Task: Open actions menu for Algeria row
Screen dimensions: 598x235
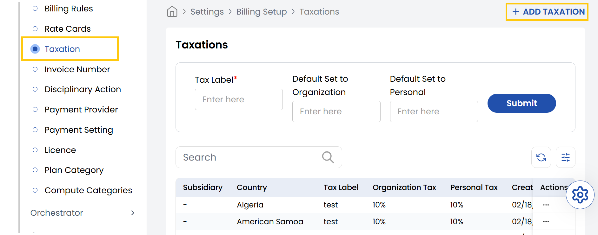Action: point(546,205)
